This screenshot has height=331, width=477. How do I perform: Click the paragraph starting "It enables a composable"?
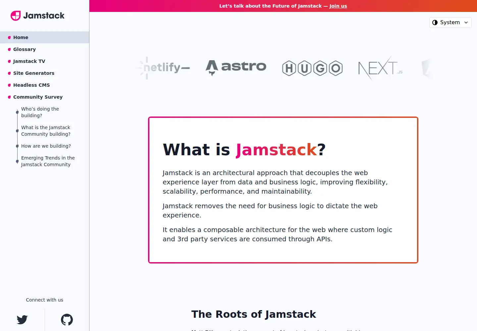pyautogui.click(x=277, y=234)
